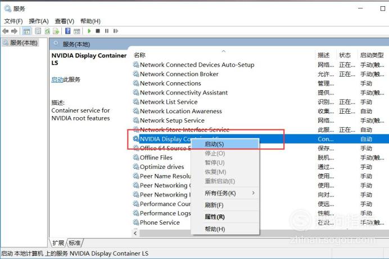
Task: Sort by the 启动类型 column header
Action: [x=372, y=55]
